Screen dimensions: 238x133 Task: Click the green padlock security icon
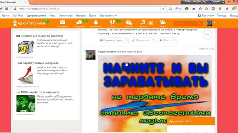(15, 9)
